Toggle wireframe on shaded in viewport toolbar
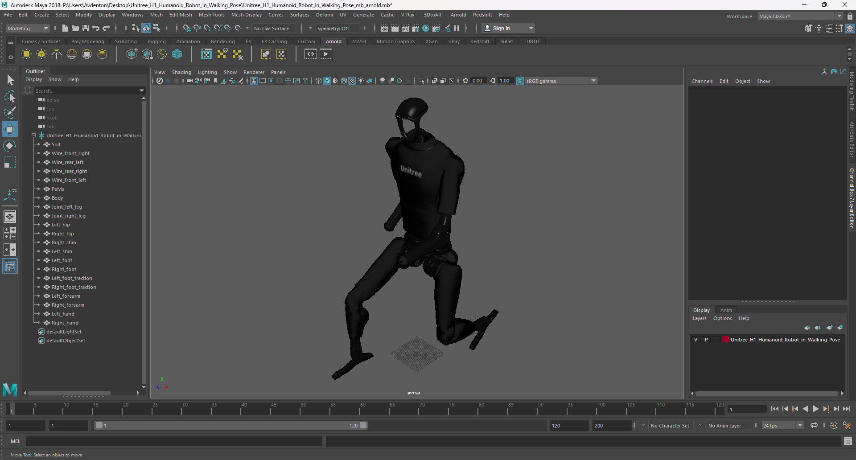This screenshot has width=856, height=460. tap(344, 81)
